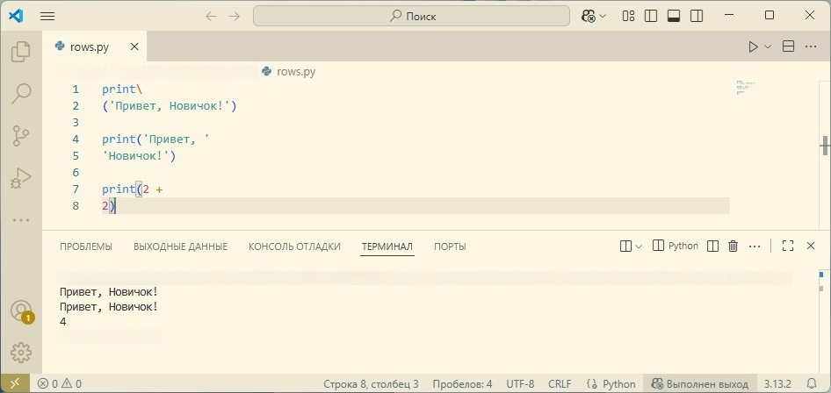Click print(2 + on line 7
This screenshot has height=393, width=831.
[132, 189]
